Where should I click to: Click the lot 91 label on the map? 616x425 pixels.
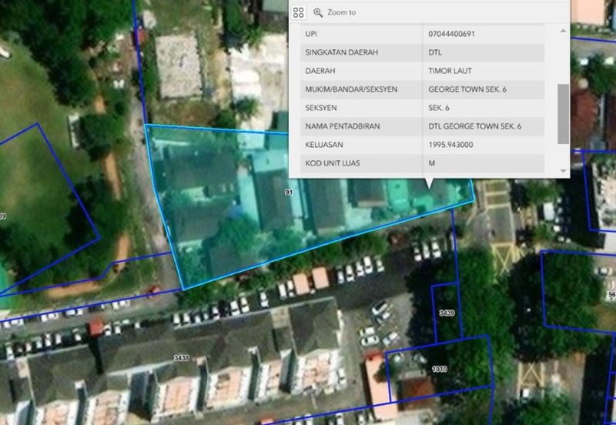[x=288, y=192]
